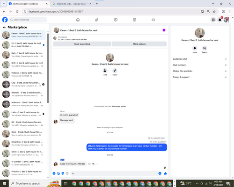Search in the conversation
This screenshot has width=234, height=187.
pos(205,48)
